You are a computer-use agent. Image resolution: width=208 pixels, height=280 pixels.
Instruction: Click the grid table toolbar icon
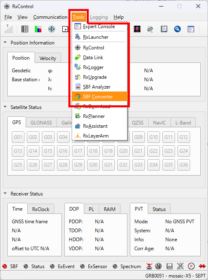(25, 29)
